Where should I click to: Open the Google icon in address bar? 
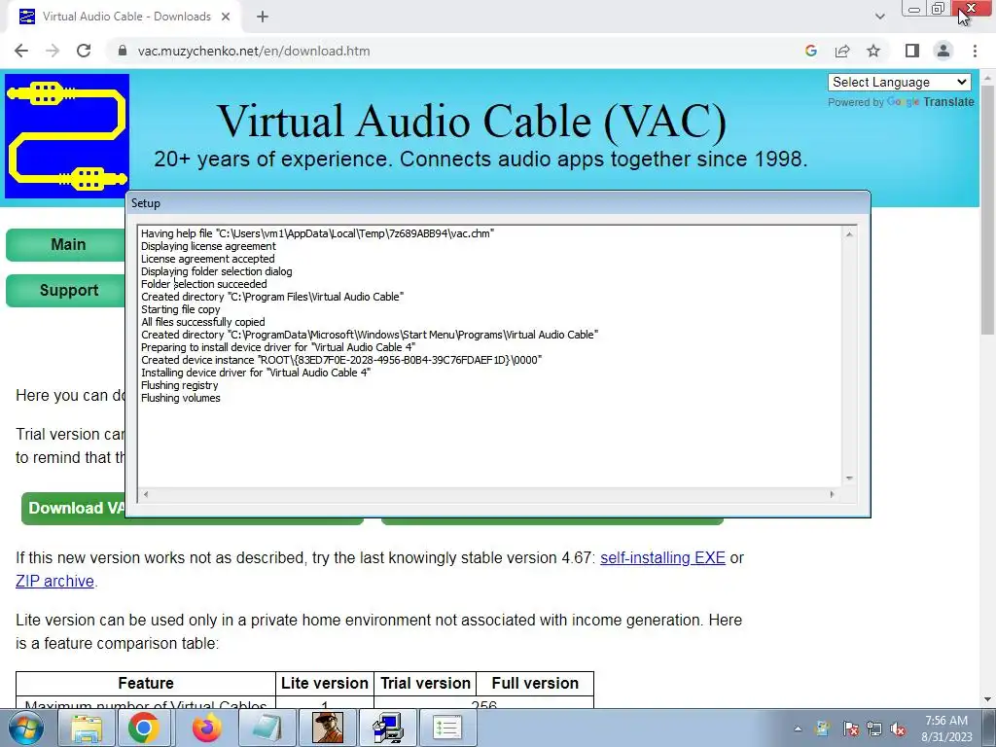click(810, 51)
